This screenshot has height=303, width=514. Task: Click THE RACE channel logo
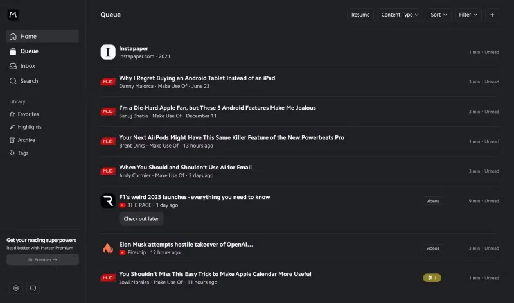(x=108, y=201)
